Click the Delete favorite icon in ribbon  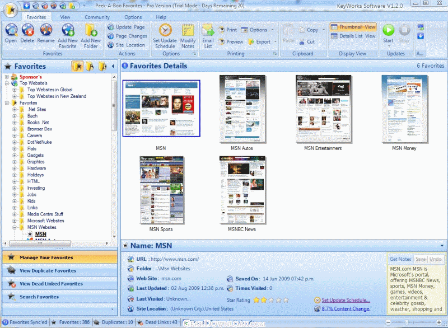coord(27,31)
